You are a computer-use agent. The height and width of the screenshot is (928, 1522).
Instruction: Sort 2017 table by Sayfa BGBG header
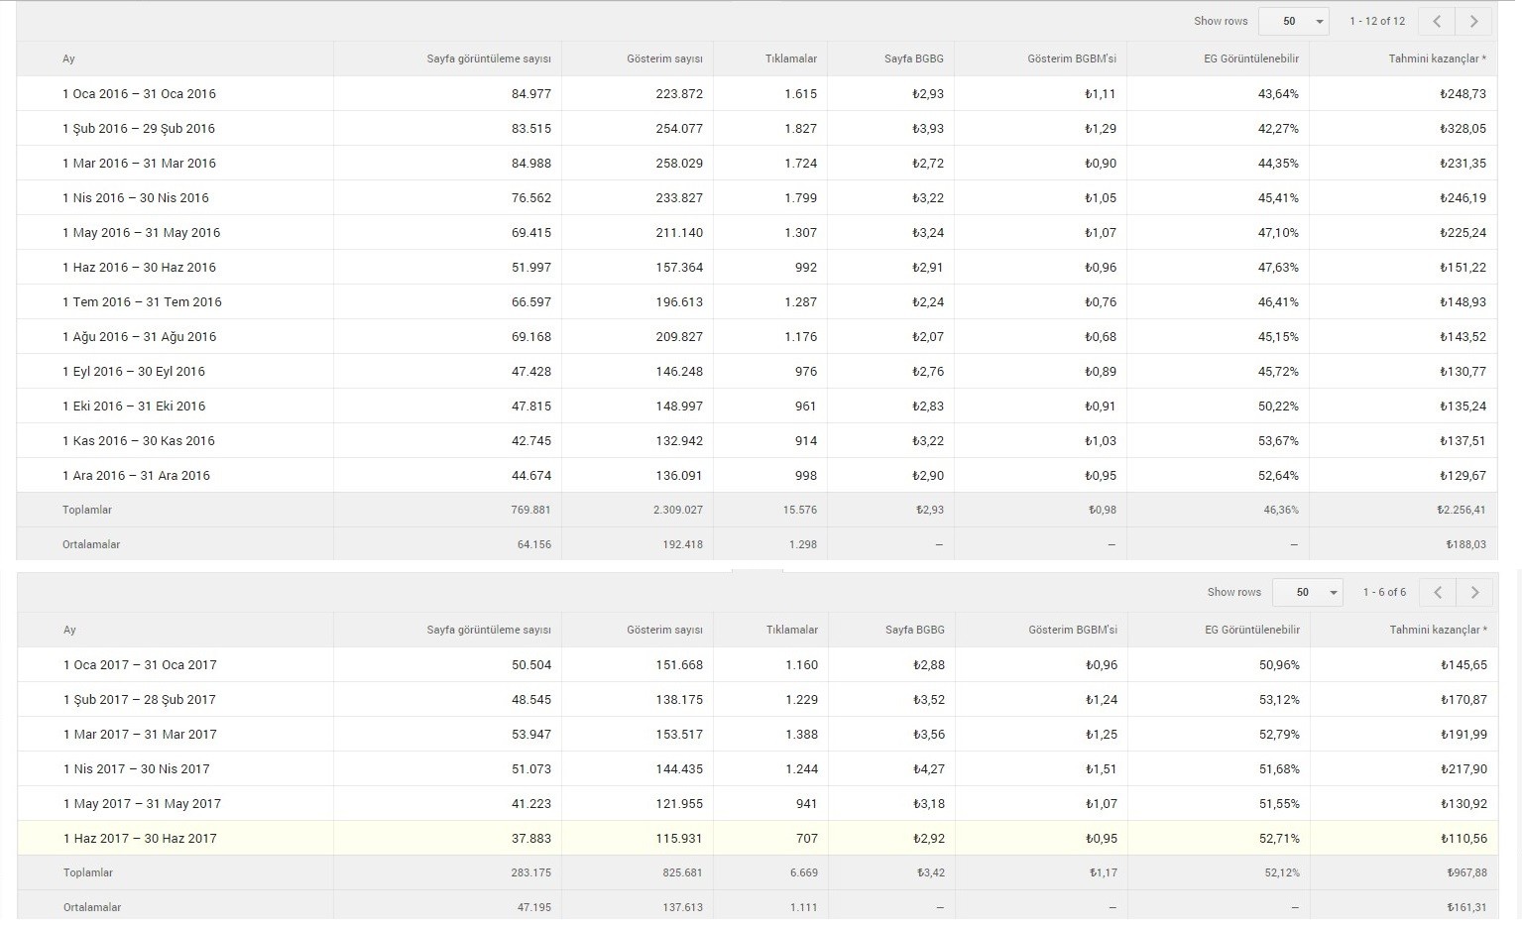[915, 630]
